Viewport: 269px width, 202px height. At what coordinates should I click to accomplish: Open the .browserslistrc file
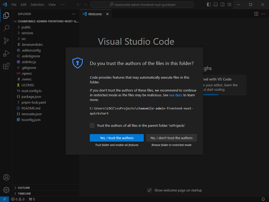click(x=46, y=44)
